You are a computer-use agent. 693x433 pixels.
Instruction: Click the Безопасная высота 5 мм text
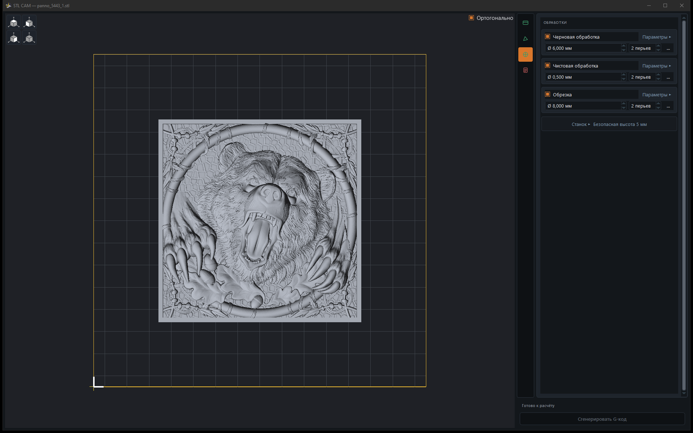coord(620,124)
